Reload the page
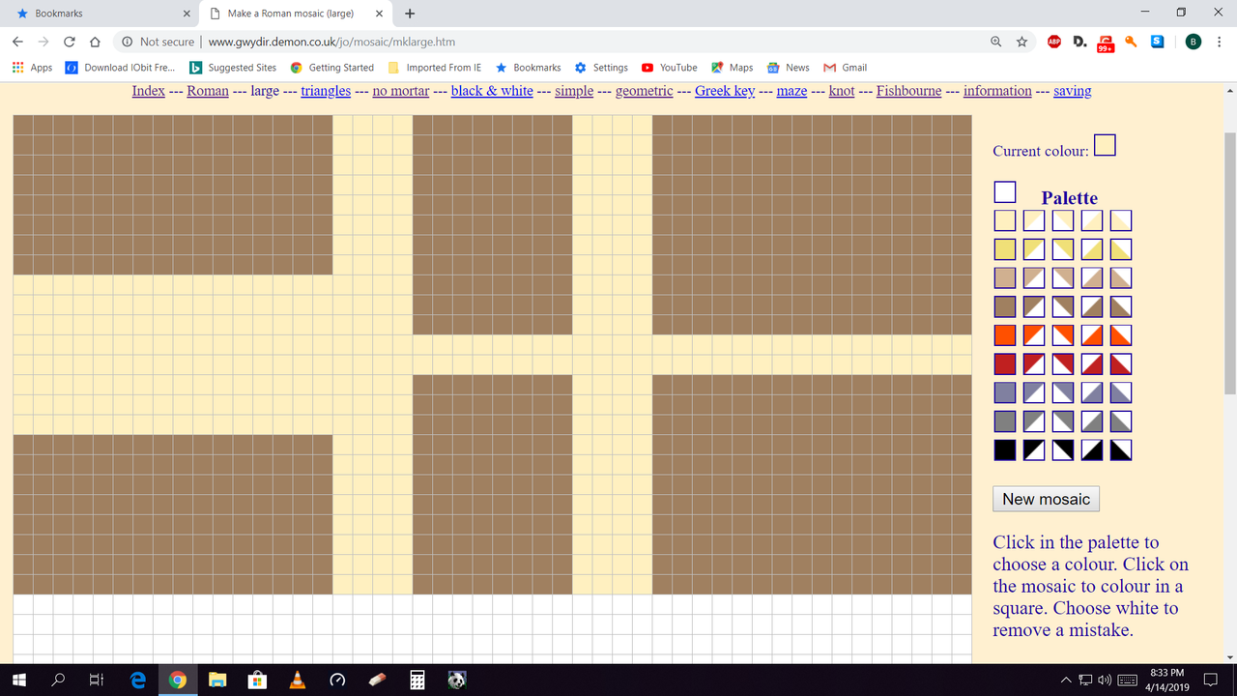The height and width of the screenshot is (696, 1237). click(70, 42)
